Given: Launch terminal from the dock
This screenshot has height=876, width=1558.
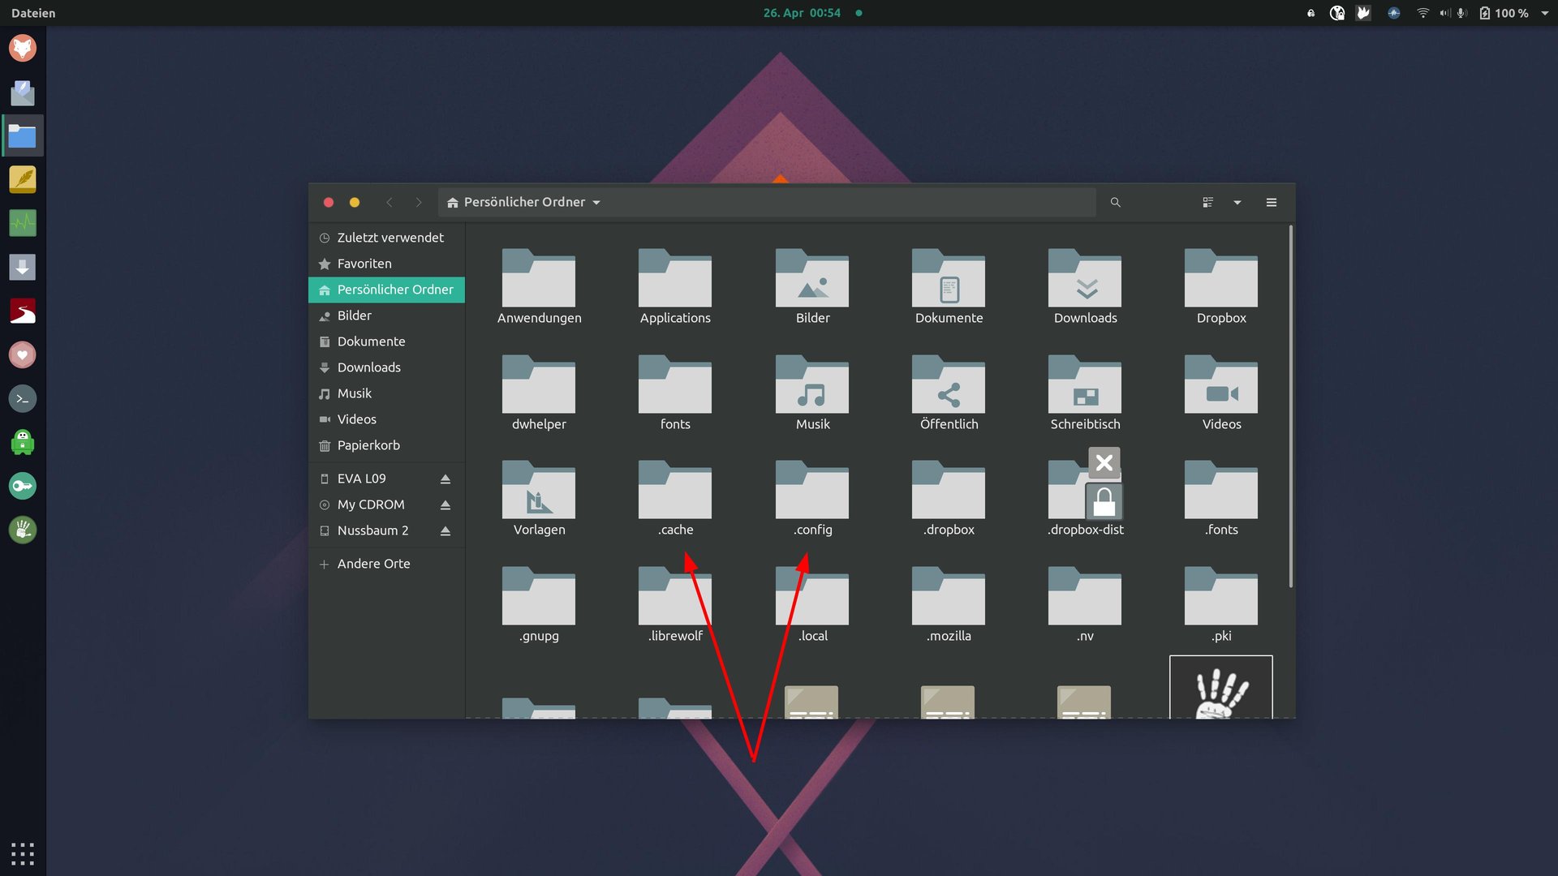Looking at the screenshot, I should point(23,398).
